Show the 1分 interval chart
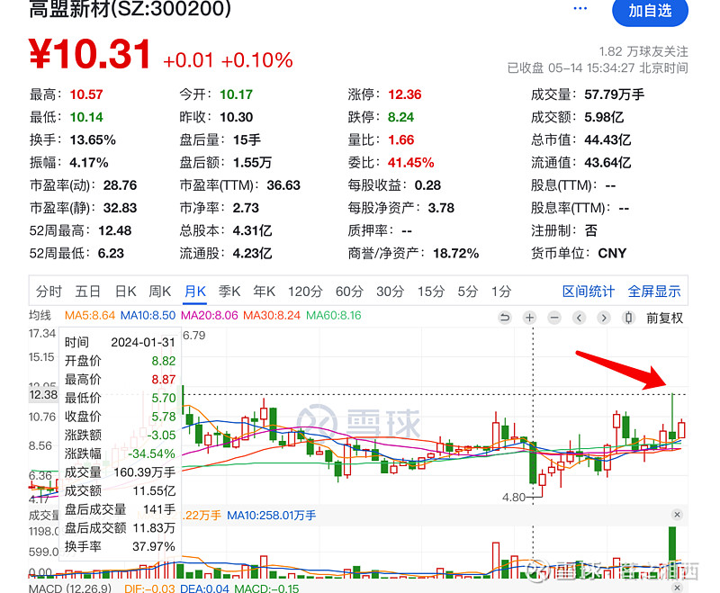720x593 pixels. pos(501,291)
